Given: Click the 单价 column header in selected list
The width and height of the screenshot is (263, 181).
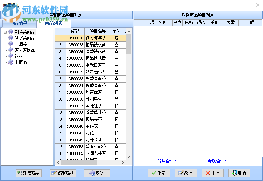Looking at the screenshot, I should coord(215,23).
